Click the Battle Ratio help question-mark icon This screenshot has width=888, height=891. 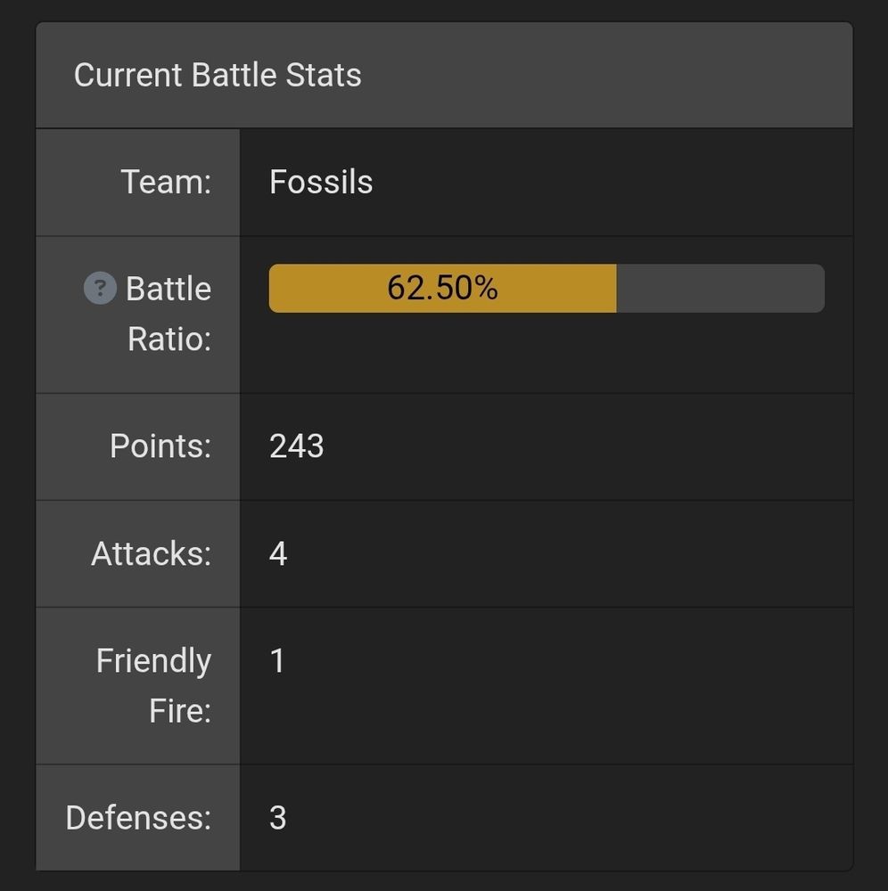tap(100, 289)
